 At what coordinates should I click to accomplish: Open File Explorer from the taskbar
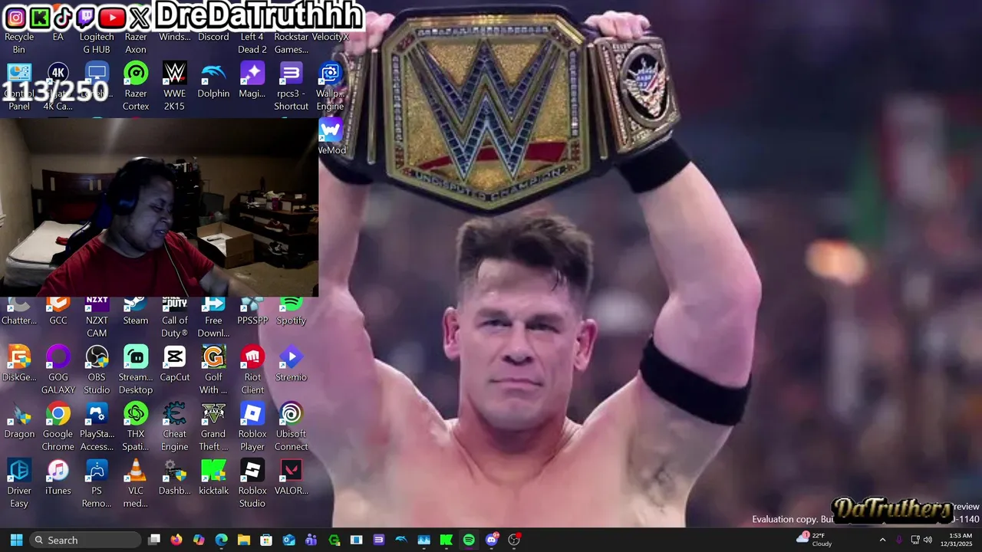click(x=244, y=540)
